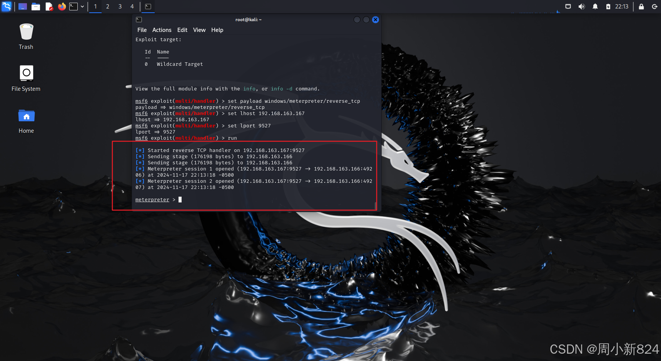Switch to workspace 3
The image size is (661, 361).
click(120, 7)
